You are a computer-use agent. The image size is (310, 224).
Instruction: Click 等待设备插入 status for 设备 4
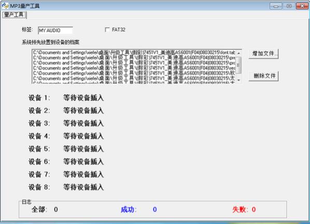click(x=83, y=136)
